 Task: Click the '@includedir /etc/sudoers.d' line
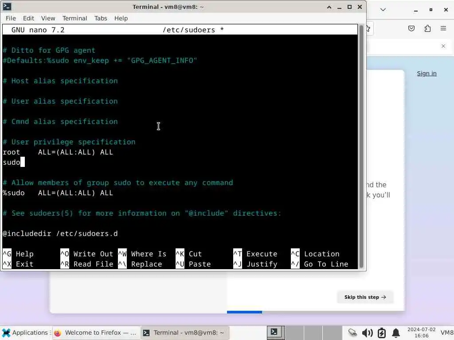click(60, 234)
